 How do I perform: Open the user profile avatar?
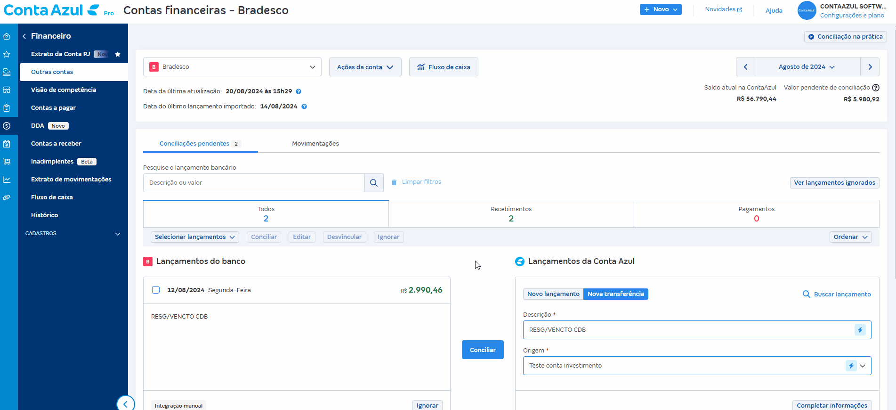tap(807, 10)
